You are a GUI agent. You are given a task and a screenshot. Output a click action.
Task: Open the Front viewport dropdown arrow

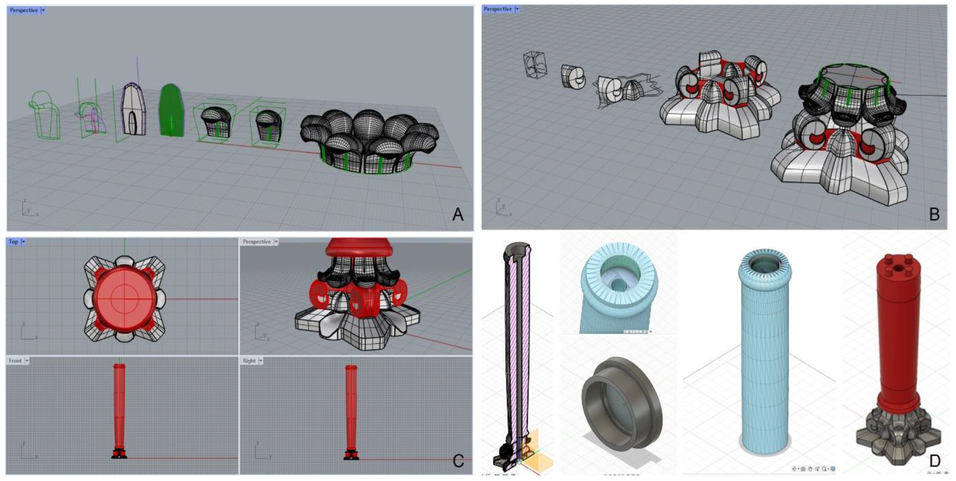tap(27, 361)
